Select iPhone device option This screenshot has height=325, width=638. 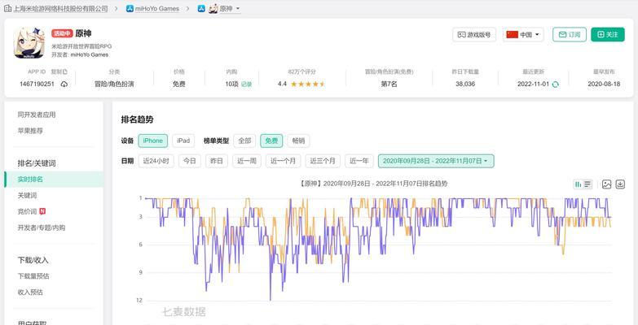click(153, 141)
